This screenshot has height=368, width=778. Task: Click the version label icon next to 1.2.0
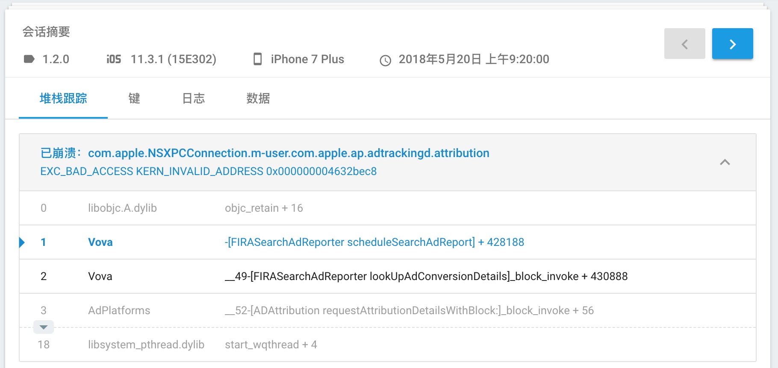pos(29,59)
